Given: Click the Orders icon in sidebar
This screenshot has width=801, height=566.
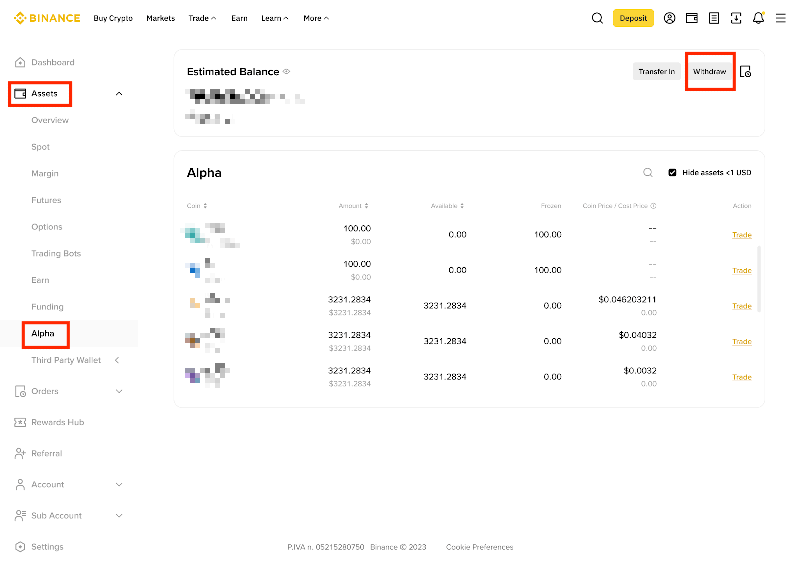Looking at the screenshot, I should (x=20, y=391).
